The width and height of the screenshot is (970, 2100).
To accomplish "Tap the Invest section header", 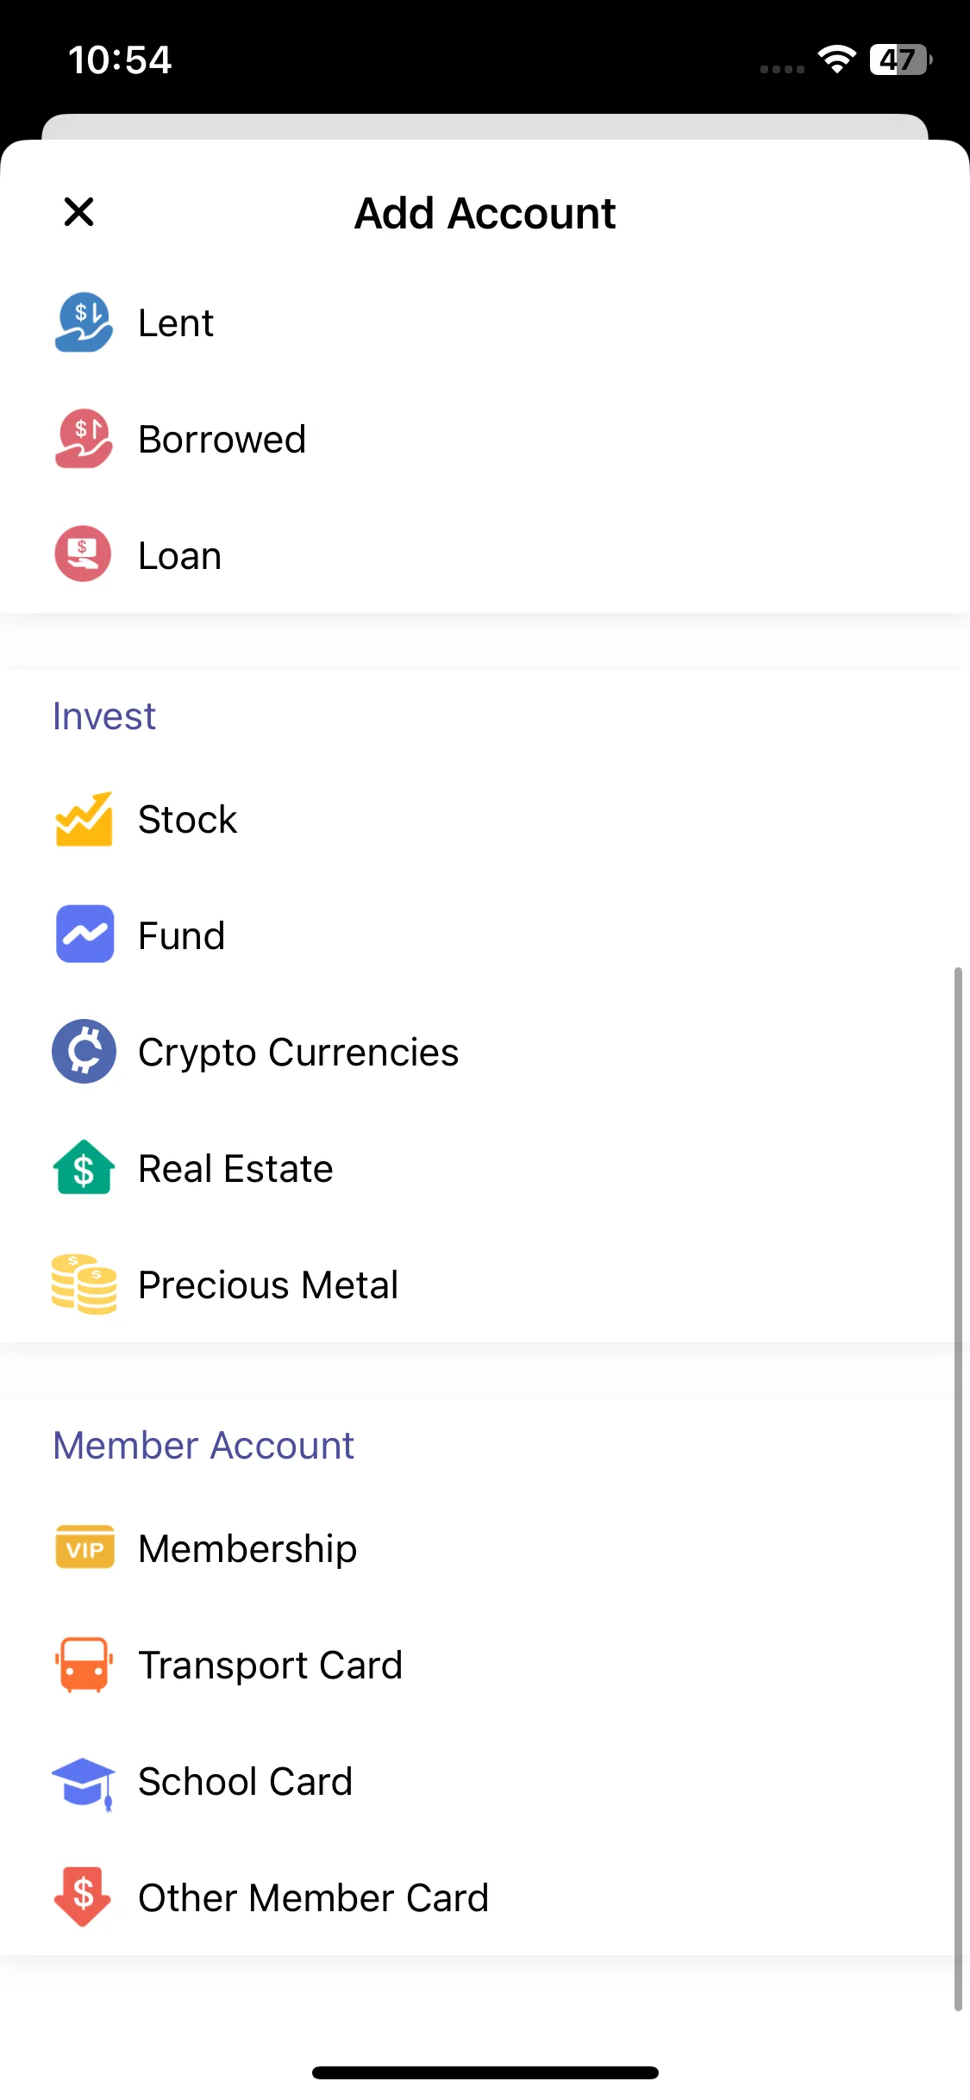I will pos(104,716).
